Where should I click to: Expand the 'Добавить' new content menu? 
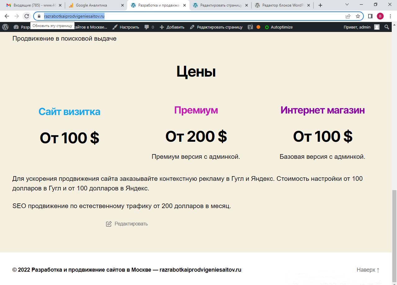point(172,27)
